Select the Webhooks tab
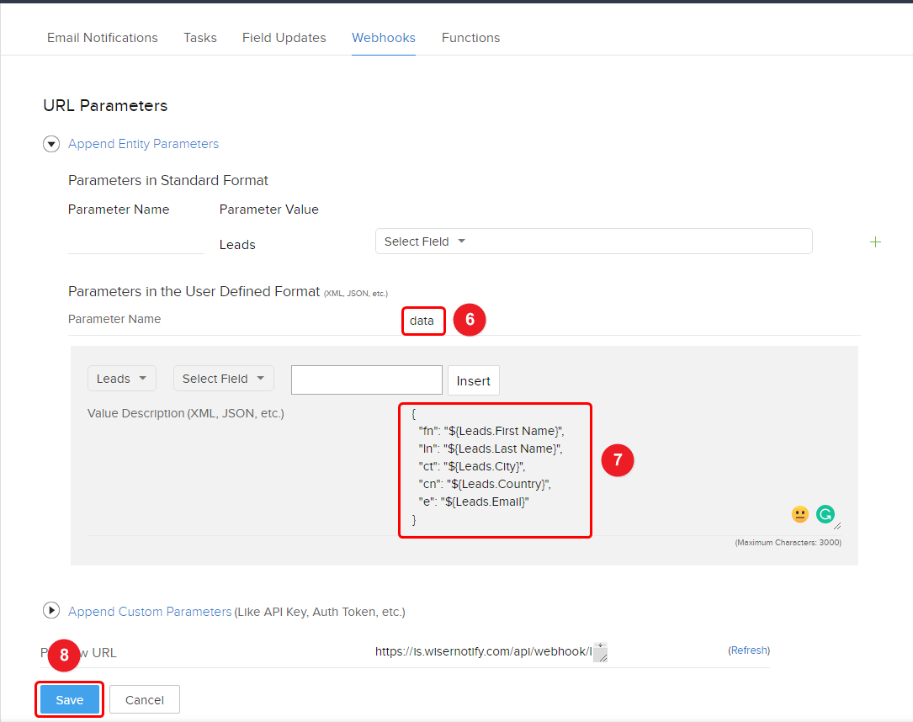This screenshot has width=913, height=722. coord(383,38)
